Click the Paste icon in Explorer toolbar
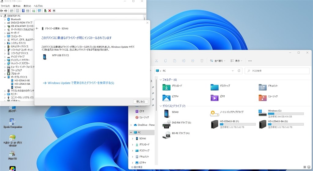Screen dimensions: 313x171 pos(175,61)
